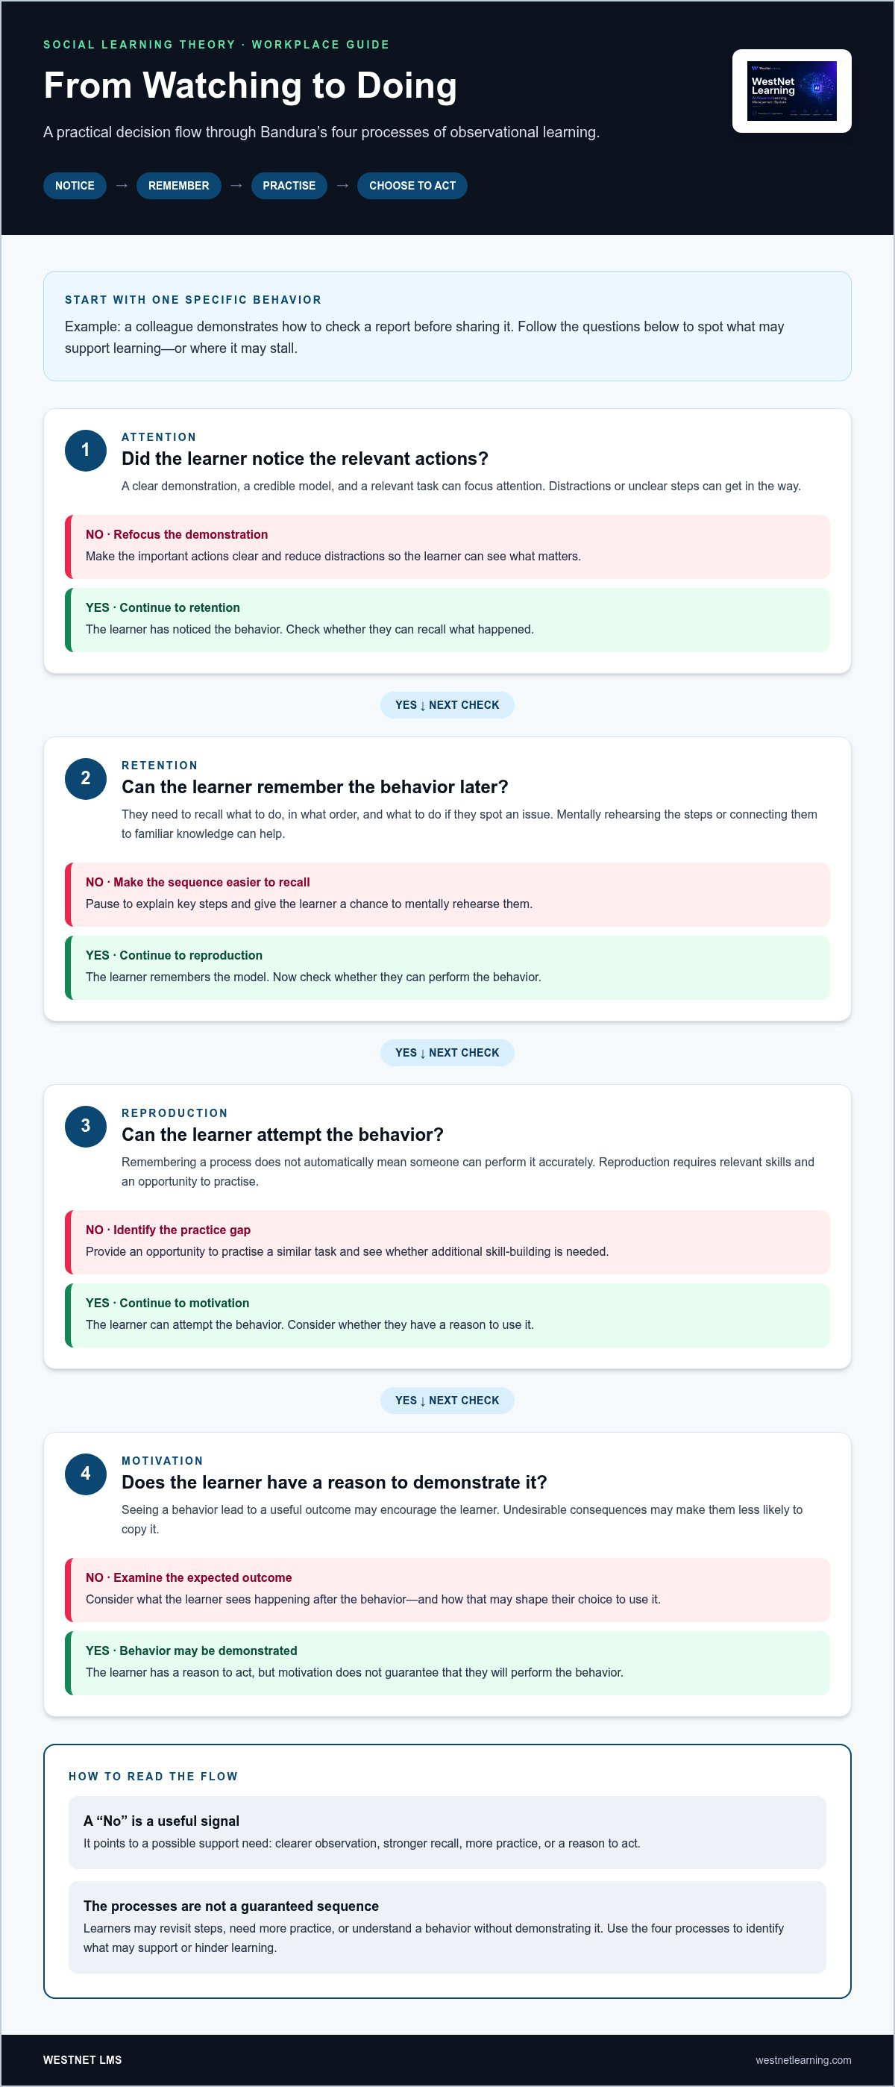Select the REMEMBER step pill
This screenshot has width=895, height=2087.
pos(178,186)
